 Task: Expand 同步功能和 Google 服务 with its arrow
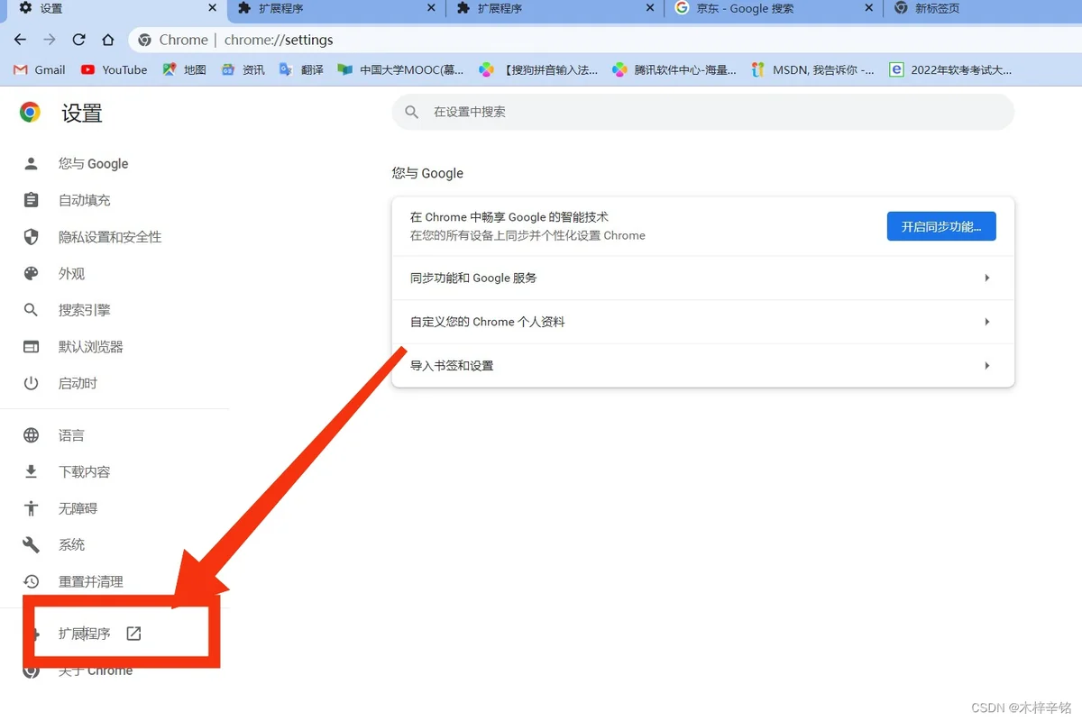point(987,278)
